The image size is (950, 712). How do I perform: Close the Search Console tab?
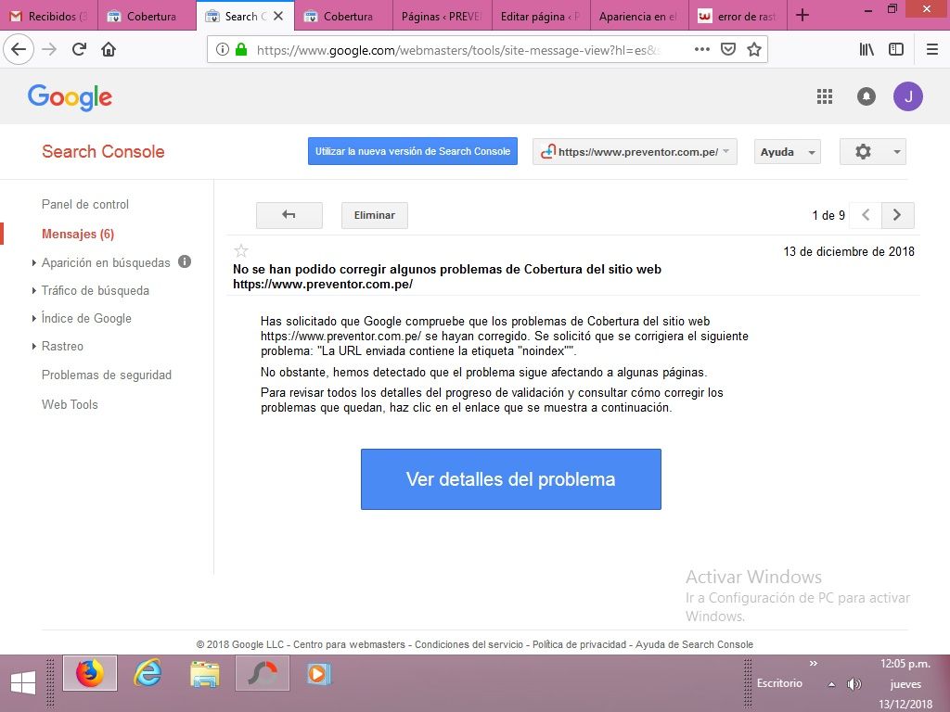click(x=278, y=16)
